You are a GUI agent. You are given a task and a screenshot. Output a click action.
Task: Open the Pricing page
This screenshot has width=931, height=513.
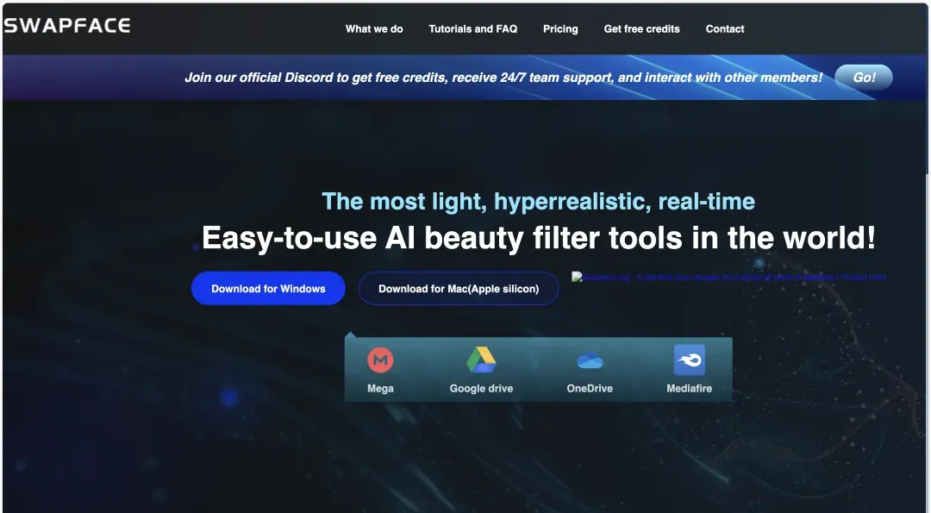tap(560, 28)
